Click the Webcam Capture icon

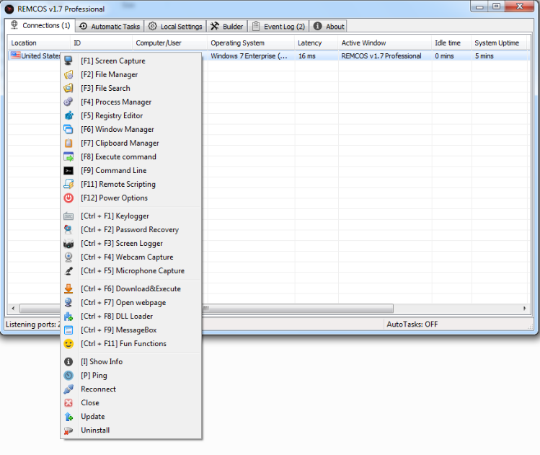68,257
